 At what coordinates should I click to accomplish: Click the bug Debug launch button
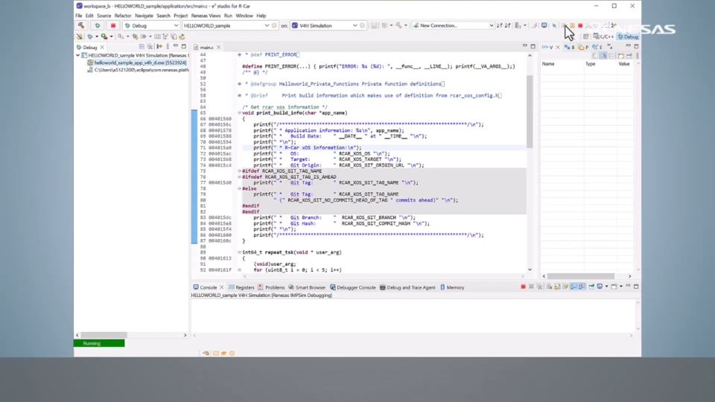point(97,25)
